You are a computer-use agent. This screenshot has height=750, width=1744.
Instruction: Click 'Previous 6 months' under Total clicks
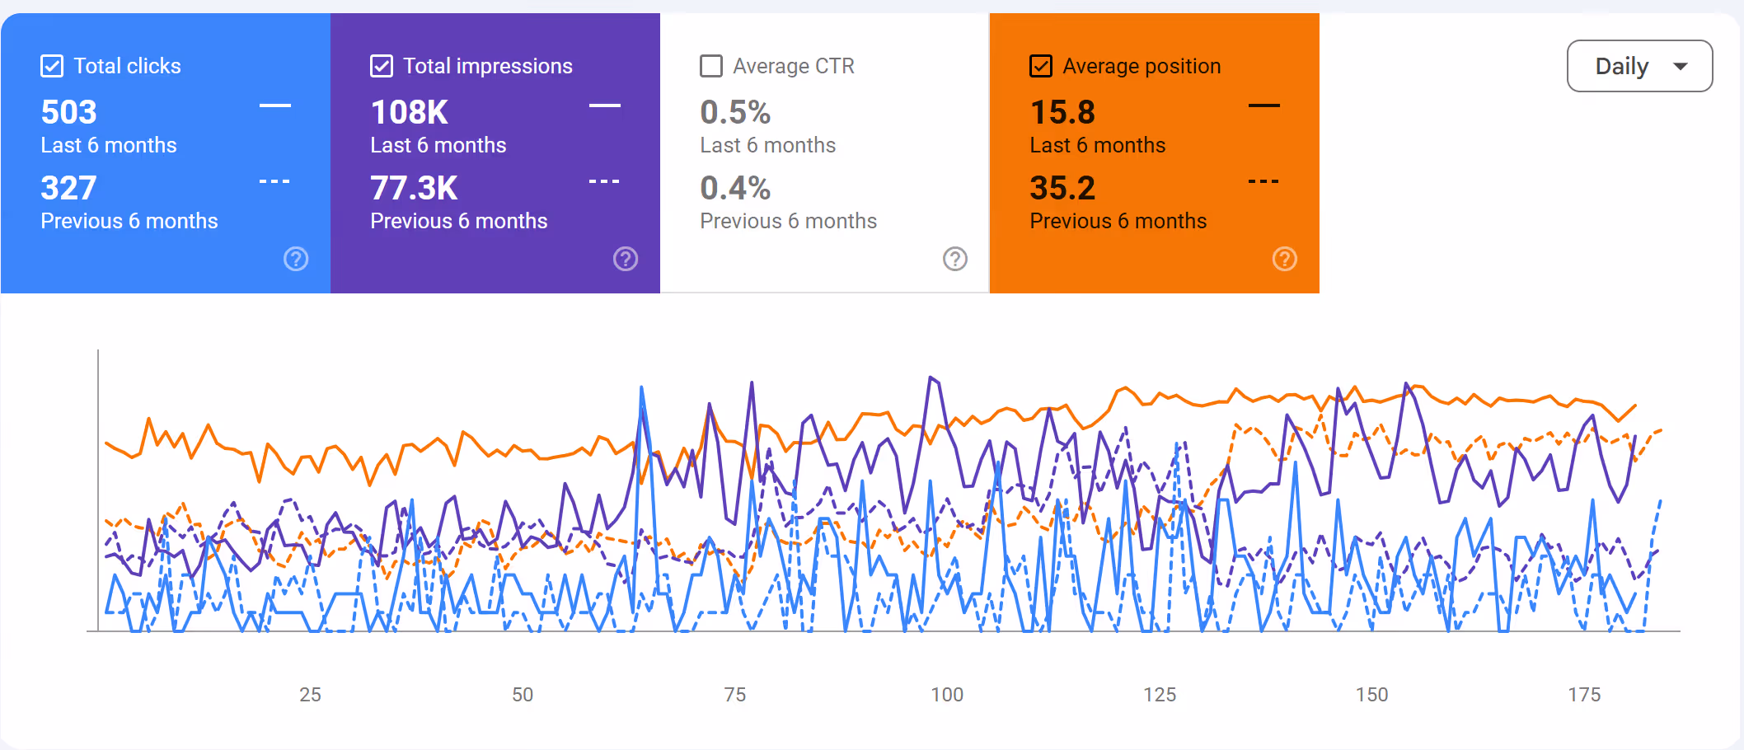129,221
